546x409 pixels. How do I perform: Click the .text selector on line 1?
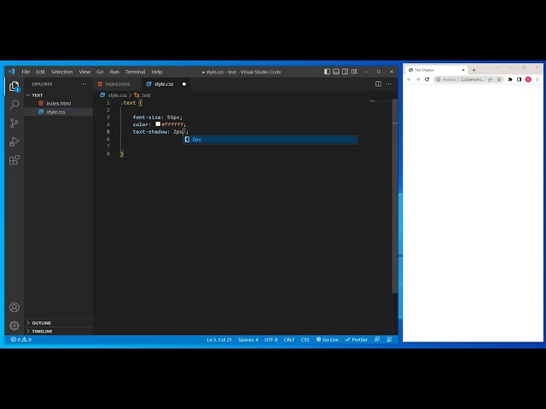coord(128,103)
